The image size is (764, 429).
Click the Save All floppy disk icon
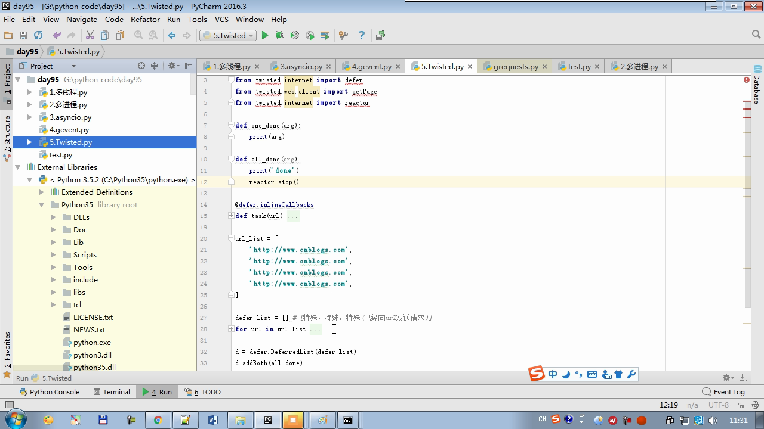23,36
